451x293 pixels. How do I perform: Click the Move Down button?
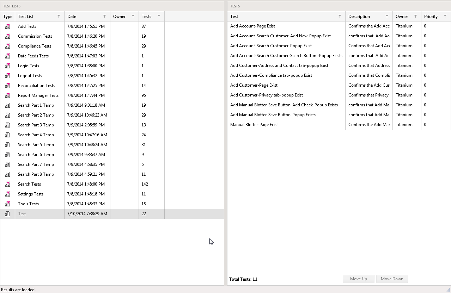392,279
